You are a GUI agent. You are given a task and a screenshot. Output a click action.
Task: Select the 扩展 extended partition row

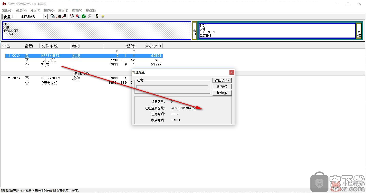84,64
